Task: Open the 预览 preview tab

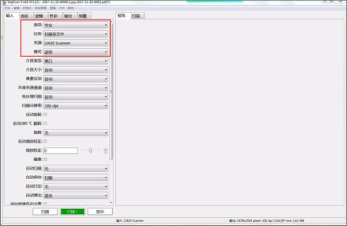Action: (x=121, y=16)
